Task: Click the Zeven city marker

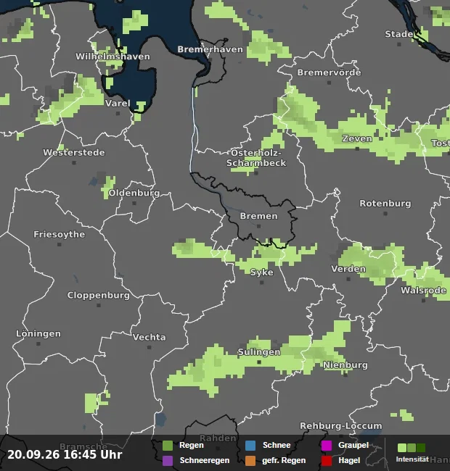Action: [357, 149]
